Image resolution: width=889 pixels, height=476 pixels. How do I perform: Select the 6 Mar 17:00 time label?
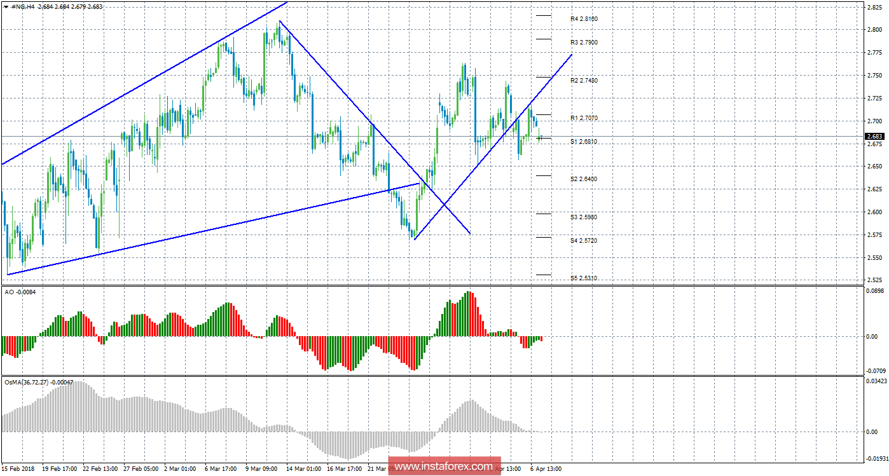(221, 469)
